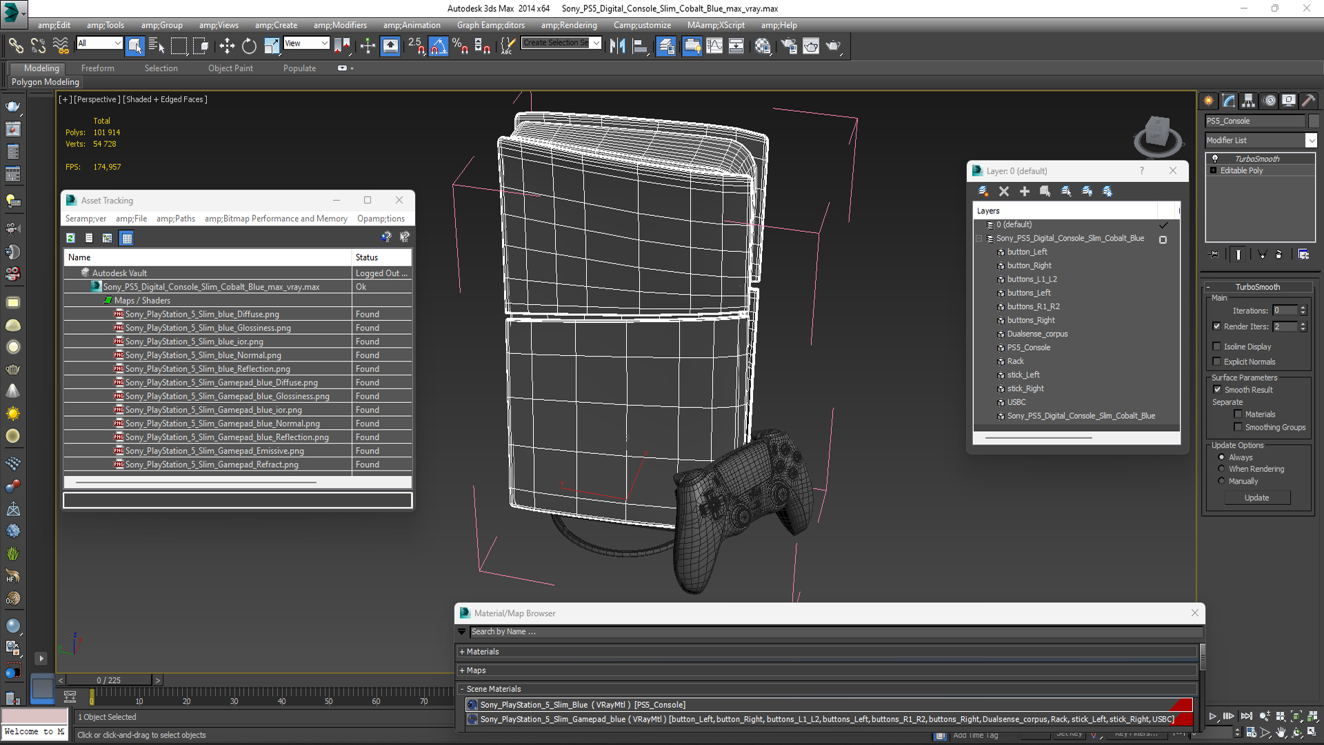Expand the Maps section in browser

[463, 670]
